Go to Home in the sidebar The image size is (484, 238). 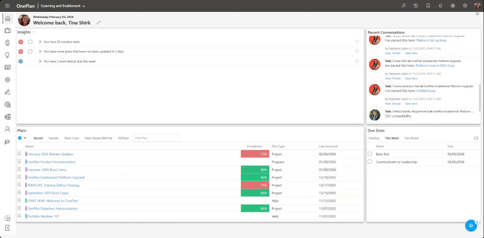coord(7,19)
